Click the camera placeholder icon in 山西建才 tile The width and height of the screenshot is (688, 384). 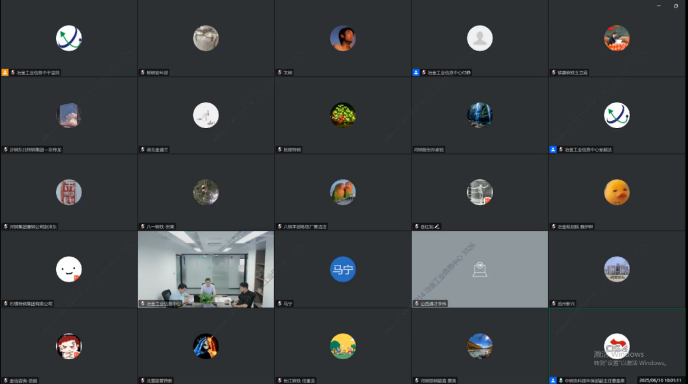tap(480, 270)
